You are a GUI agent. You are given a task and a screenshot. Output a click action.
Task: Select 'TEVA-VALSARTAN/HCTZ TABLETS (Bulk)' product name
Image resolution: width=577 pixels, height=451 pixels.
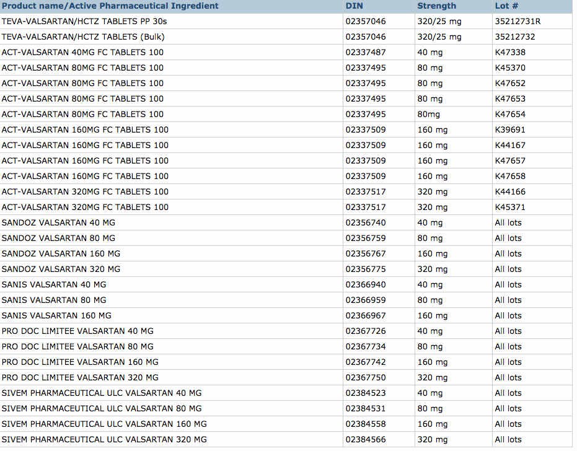pyautogui.click(x=83, y=37)
